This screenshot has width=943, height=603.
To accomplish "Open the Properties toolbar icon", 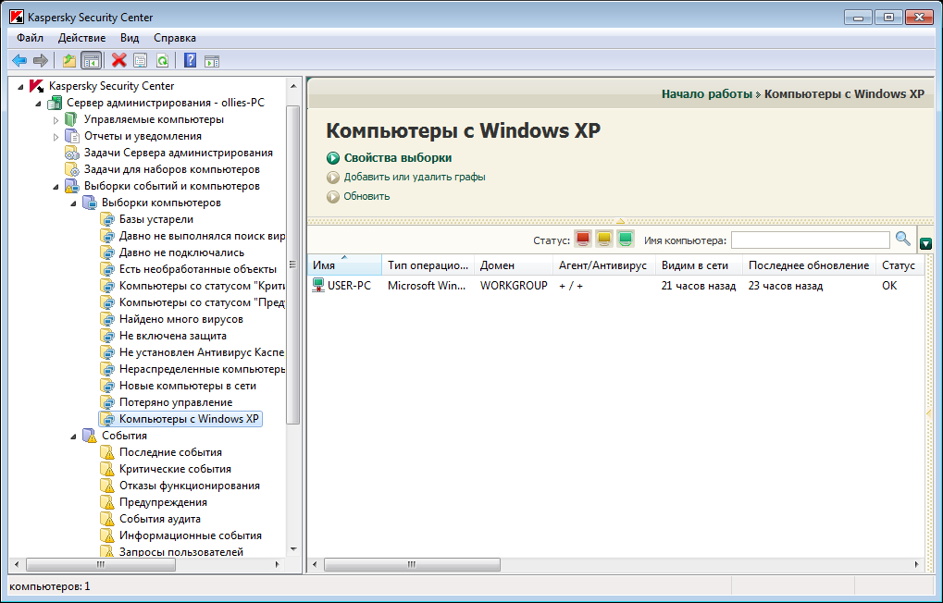I will 140,60.
